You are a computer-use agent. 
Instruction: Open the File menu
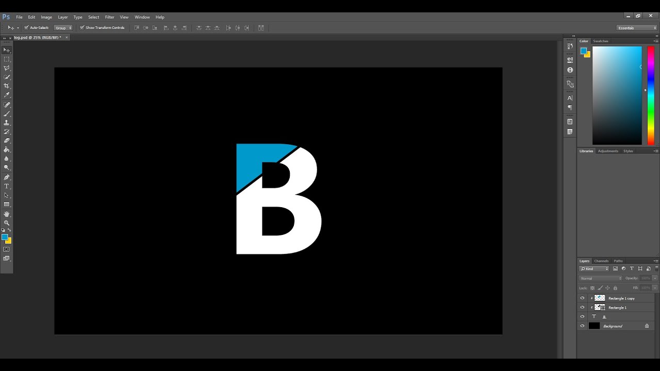tap(19, 17)
